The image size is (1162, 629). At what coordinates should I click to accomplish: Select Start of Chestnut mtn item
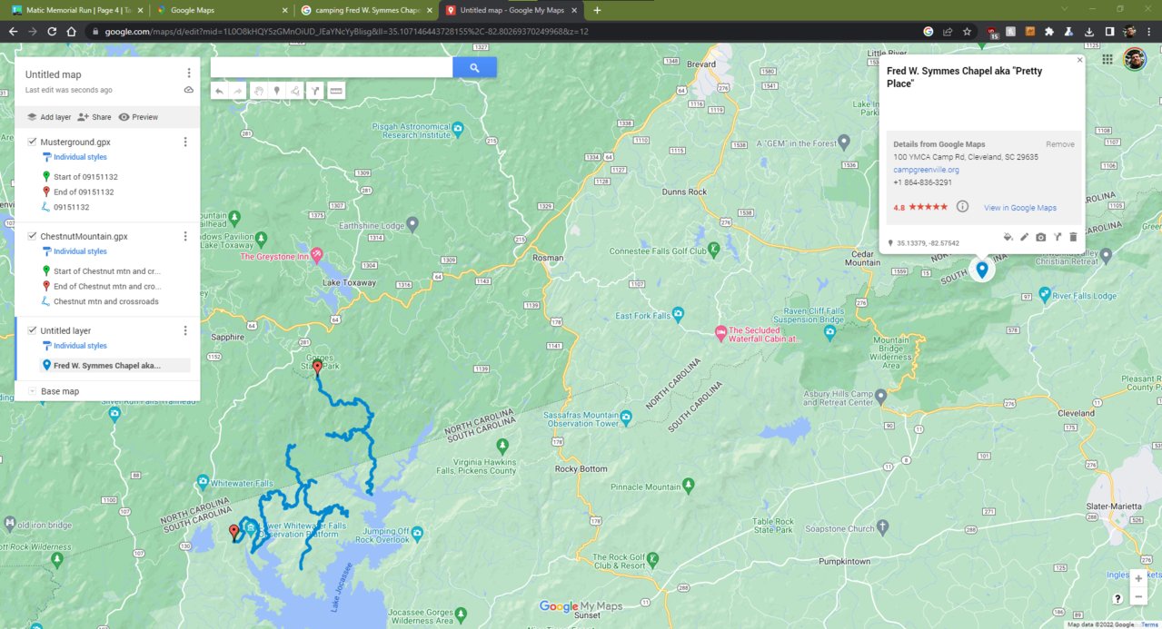[x=106, y=271]
